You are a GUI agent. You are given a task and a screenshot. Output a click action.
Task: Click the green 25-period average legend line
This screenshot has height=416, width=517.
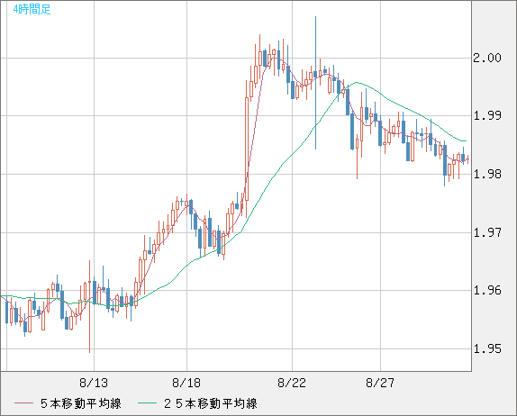(147, 403)
